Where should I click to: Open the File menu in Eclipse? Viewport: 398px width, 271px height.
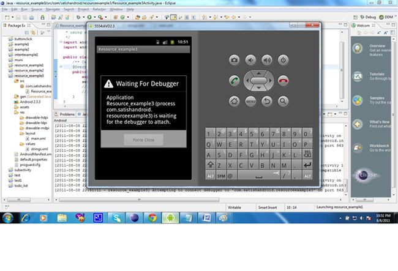point(4,9)
